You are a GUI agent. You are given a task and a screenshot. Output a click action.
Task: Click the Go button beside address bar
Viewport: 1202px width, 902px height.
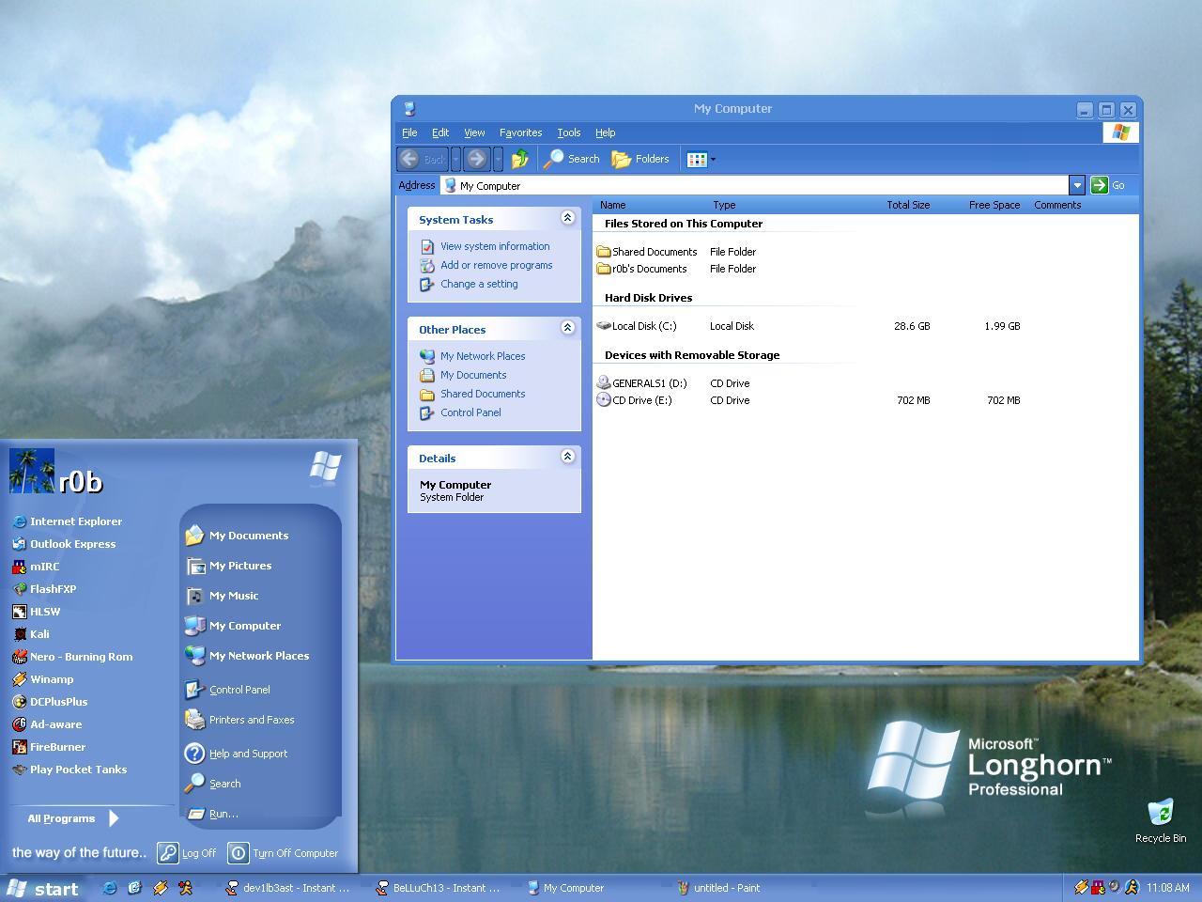tap(1108, 185)
